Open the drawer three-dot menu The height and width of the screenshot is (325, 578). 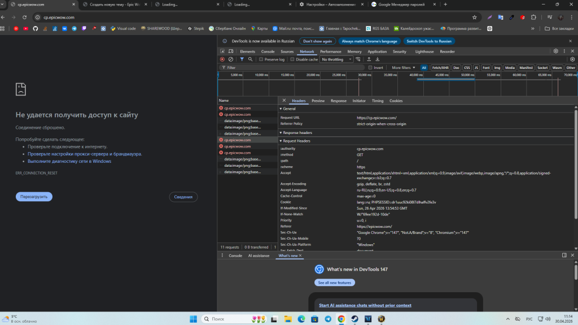click(222, 255)
